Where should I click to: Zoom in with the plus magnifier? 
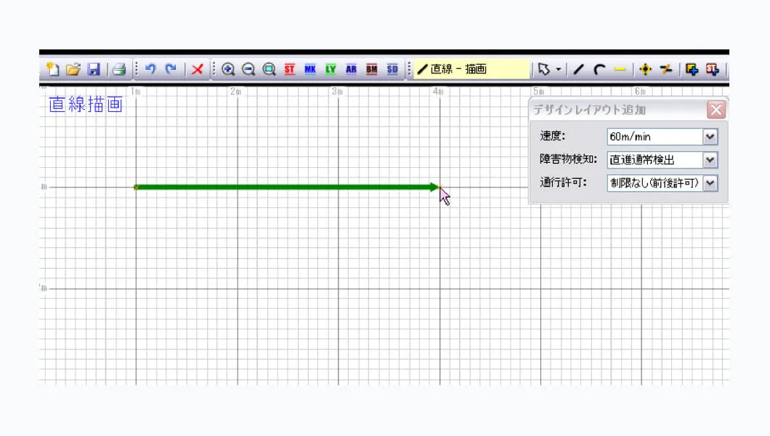pyautogui.click(x=228, y=70)
